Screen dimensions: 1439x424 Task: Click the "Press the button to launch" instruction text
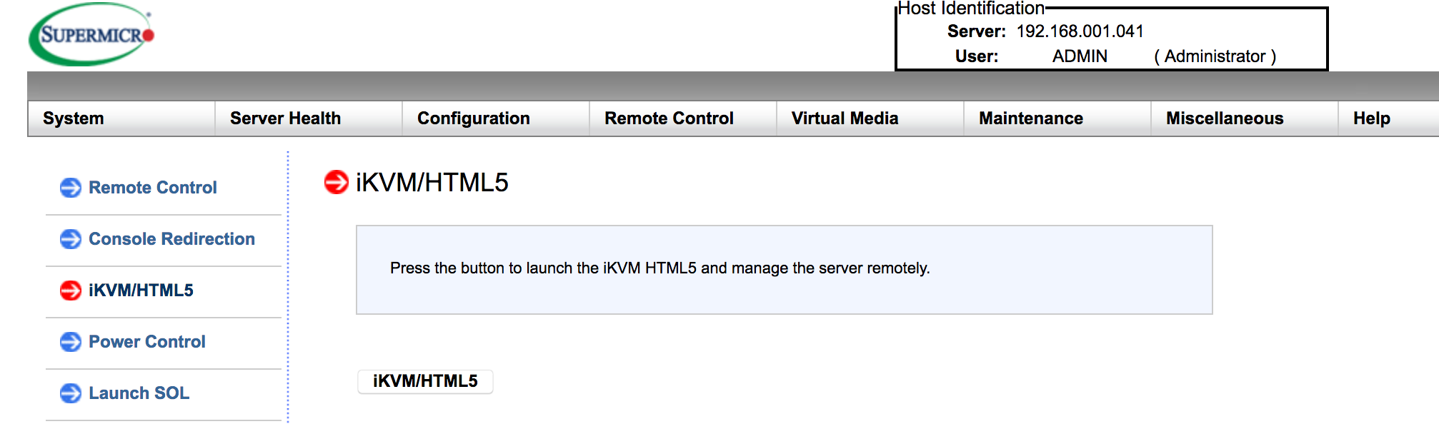(660, 268)
